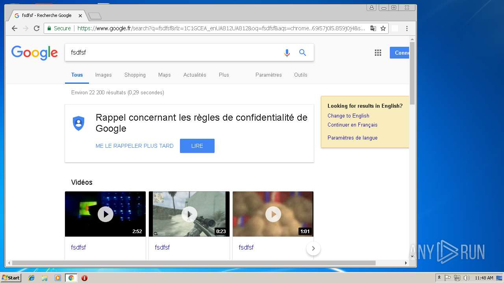Image resolution: width=504 pixels, height=283 pixels.
Task: Select the Tous tab
Action: (77, 75)
